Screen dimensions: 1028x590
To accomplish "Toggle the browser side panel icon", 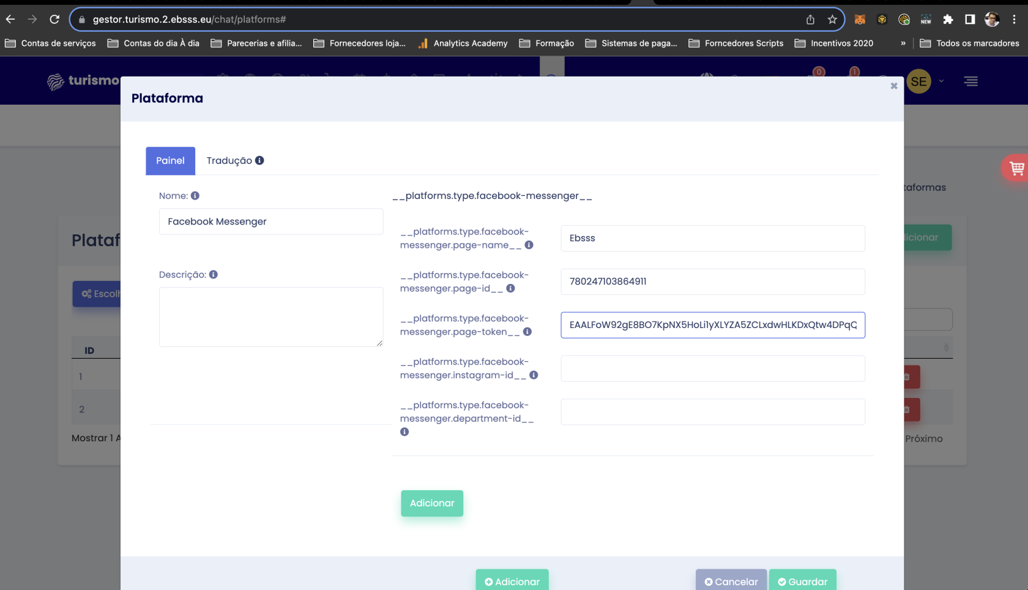I will (970, 20).
